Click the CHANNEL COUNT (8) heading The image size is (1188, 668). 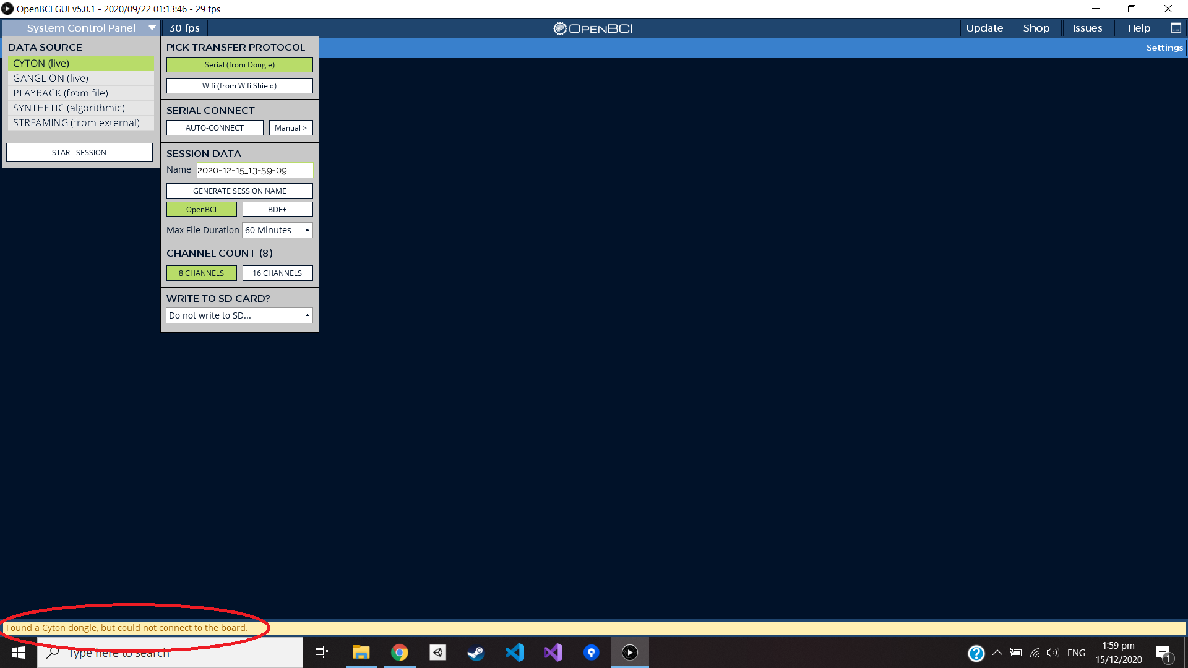click(x=220, y=254)
